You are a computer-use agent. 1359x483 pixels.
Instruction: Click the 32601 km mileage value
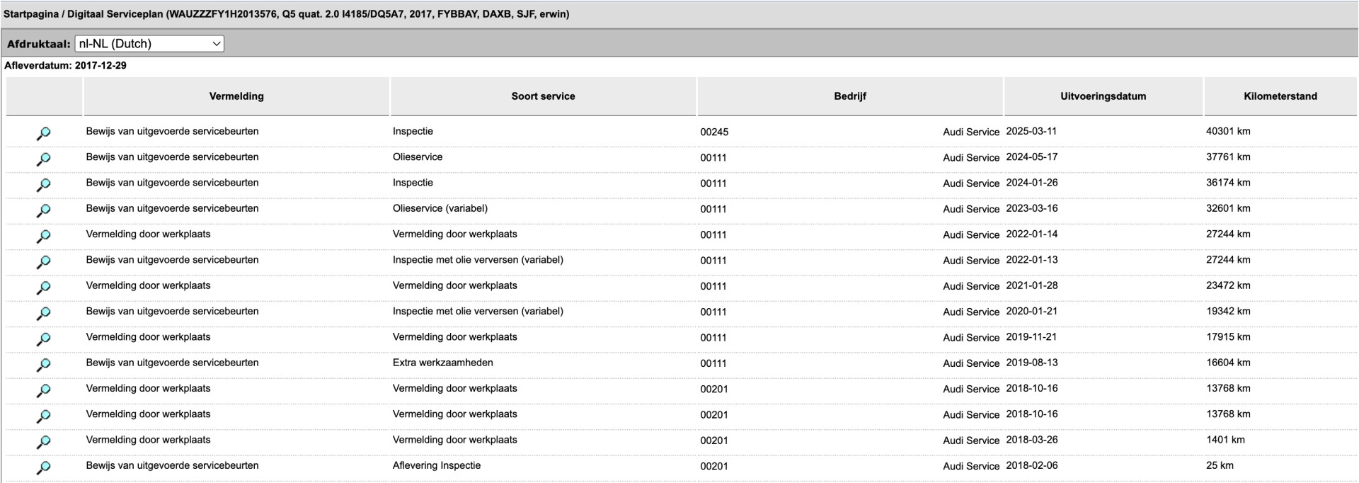[1228, 208]
